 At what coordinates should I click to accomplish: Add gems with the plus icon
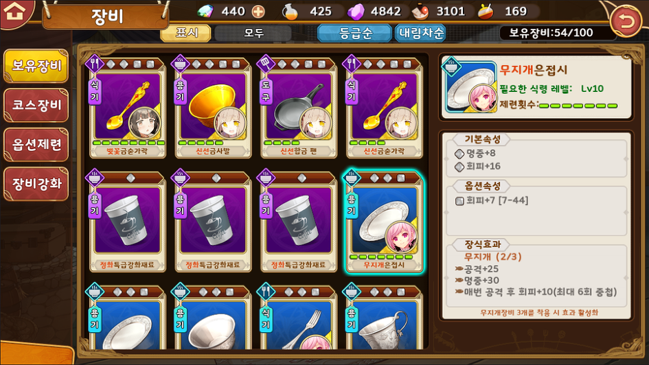(258, 12)
